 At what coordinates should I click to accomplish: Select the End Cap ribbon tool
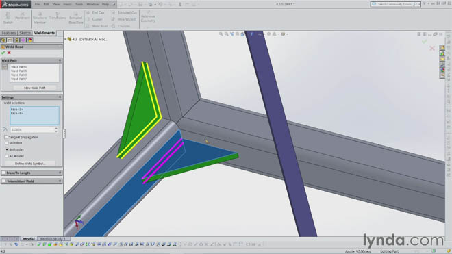pyautogui.click(x=95, y=13)
